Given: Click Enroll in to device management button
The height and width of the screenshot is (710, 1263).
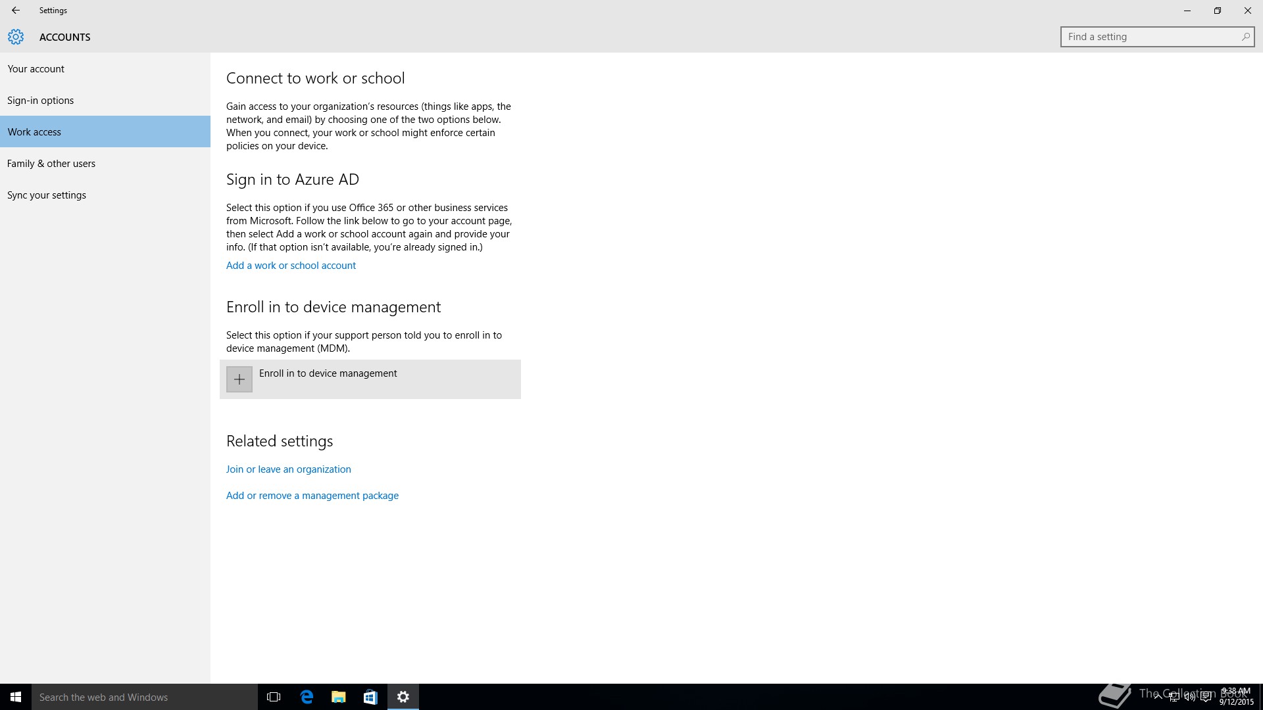Looking at the screenshot, I should (x=370, y=379).
